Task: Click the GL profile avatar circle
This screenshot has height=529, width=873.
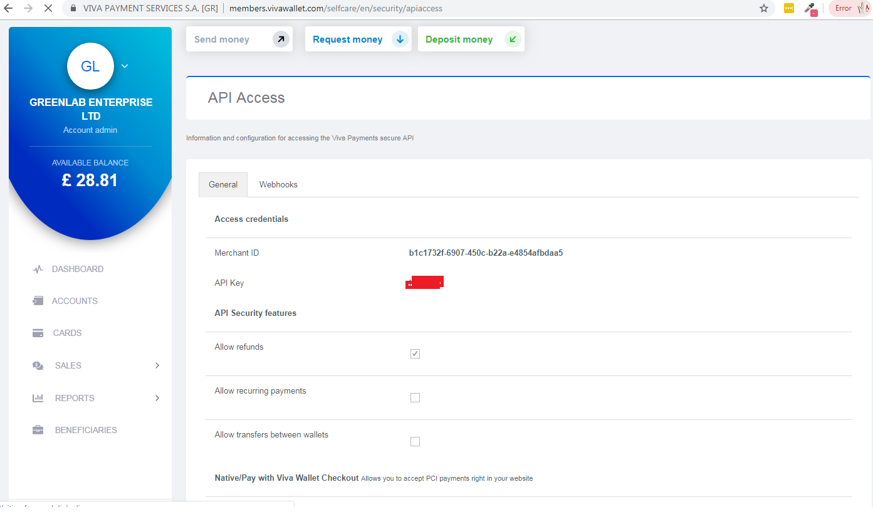Action: (90, 66)
